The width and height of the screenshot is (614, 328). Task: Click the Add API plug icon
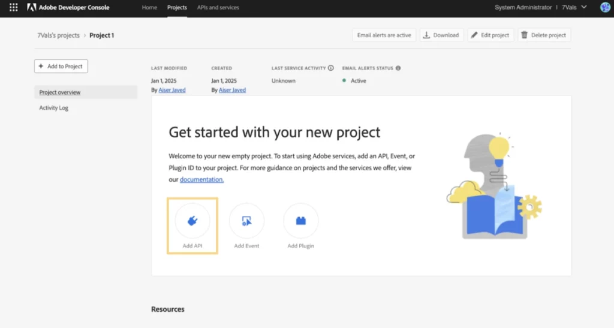pyautogui.click(x=192, y=221)
